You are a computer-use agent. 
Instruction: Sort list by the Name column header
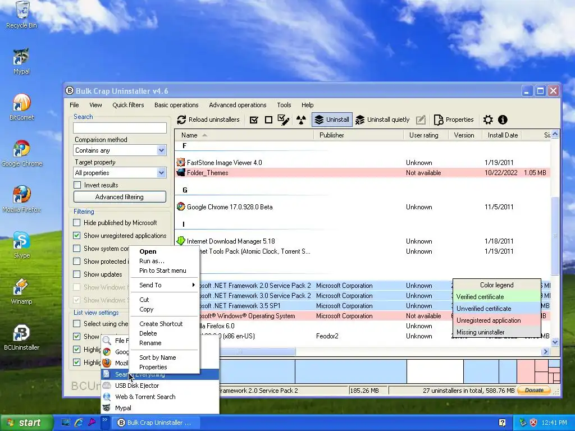[x=244, y=135]
